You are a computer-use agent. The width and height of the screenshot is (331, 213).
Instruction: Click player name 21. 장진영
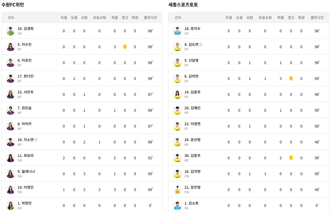click(x=193, y=187)
